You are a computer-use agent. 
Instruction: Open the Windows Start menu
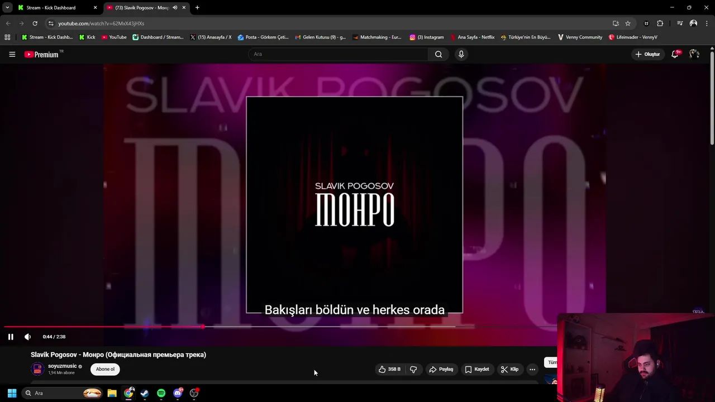click(x=12, y=393)
